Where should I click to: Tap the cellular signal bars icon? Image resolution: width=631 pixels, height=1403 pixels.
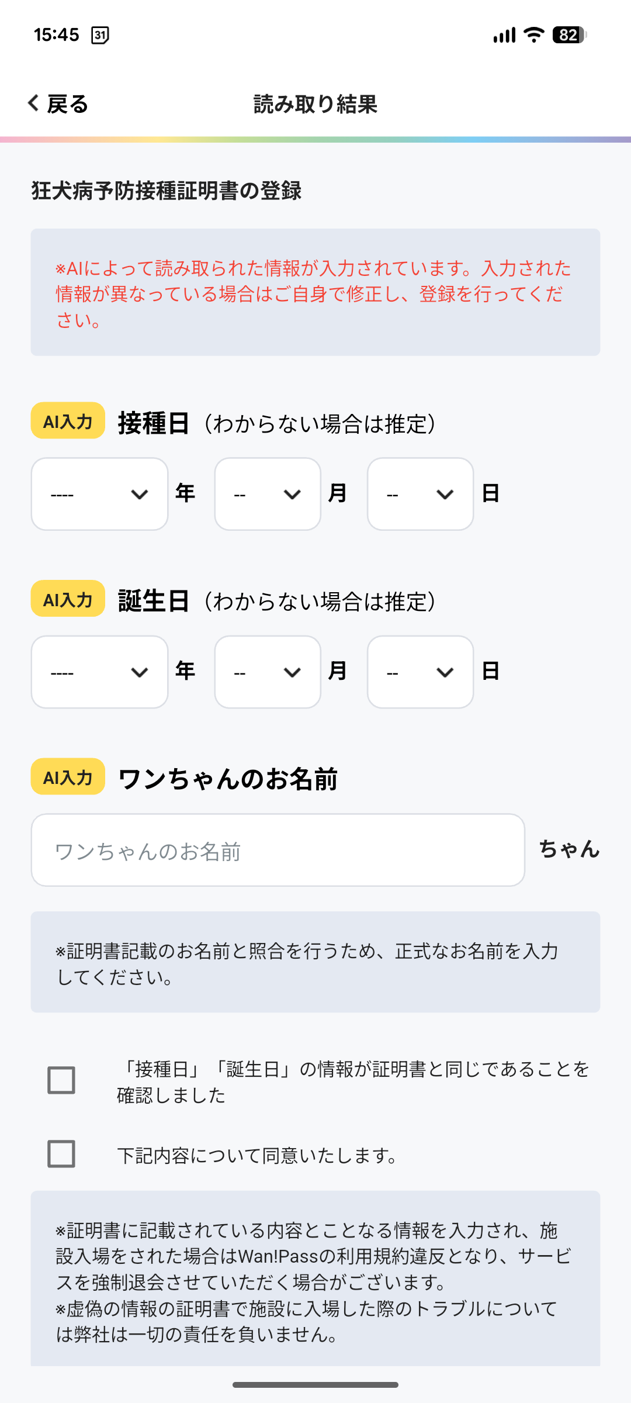pos(504,35)
